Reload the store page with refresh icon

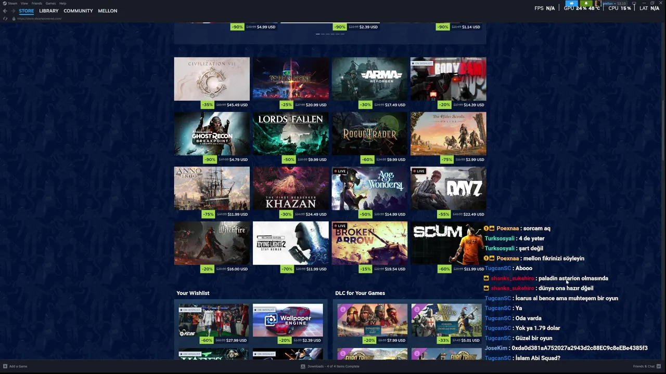click(x=5, y=19)
